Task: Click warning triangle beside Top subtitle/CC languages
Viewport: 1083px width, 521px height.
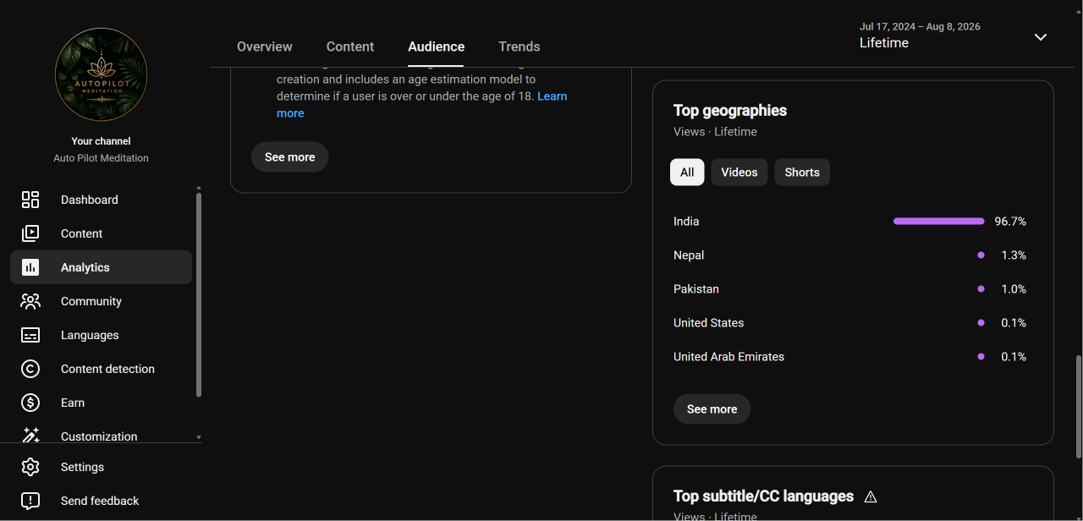Action: point(871,496)
